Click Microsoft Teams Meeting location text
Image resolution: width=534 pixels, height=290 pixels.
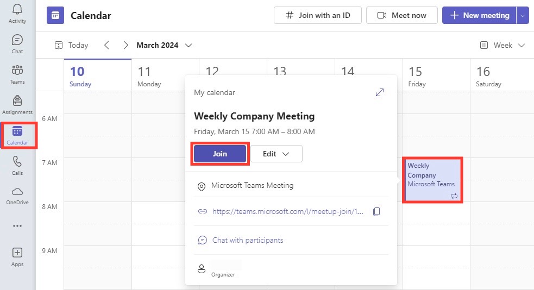252,186
